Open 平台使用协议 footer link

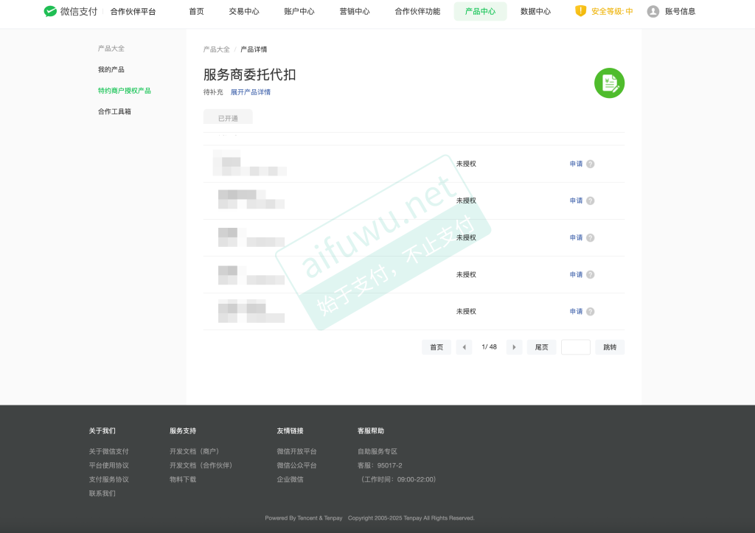coord(109,465)
